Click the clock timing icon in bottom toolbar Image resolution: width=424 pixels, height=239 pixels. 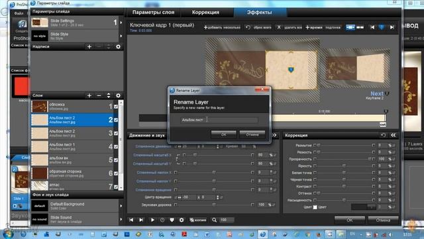point(162,220)
